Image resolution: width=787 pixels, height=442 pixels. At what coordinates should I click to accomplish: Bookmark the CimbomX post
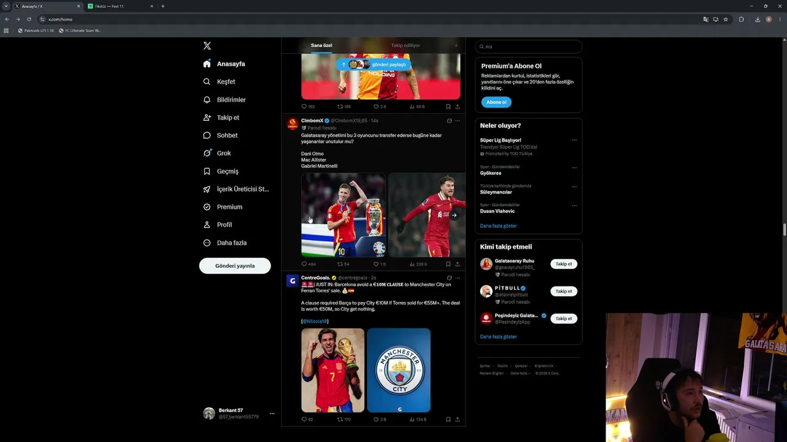(448, 264)
